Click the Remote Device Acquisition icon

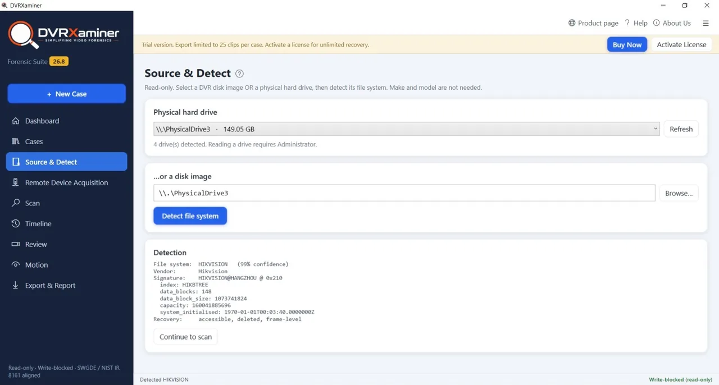tap(16, 182)
